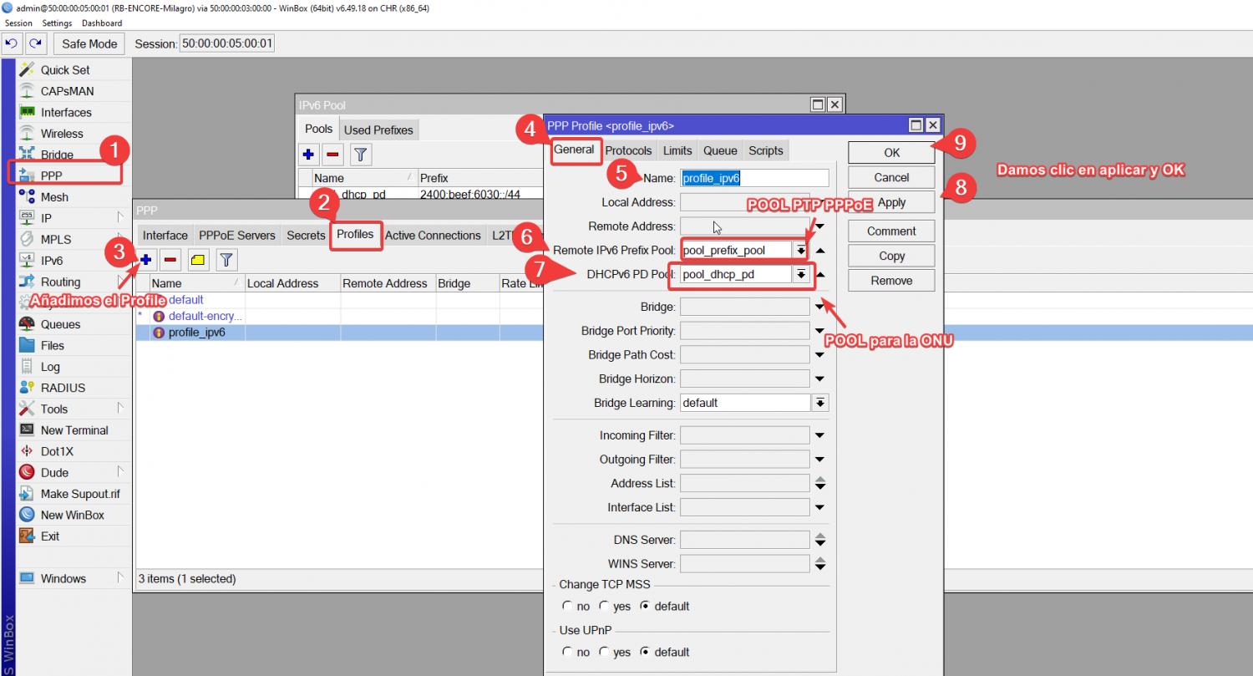This screenshot has height=676, width=1253.
Task: Switch to PPPoE Servers tab
Action: [237, 236]
